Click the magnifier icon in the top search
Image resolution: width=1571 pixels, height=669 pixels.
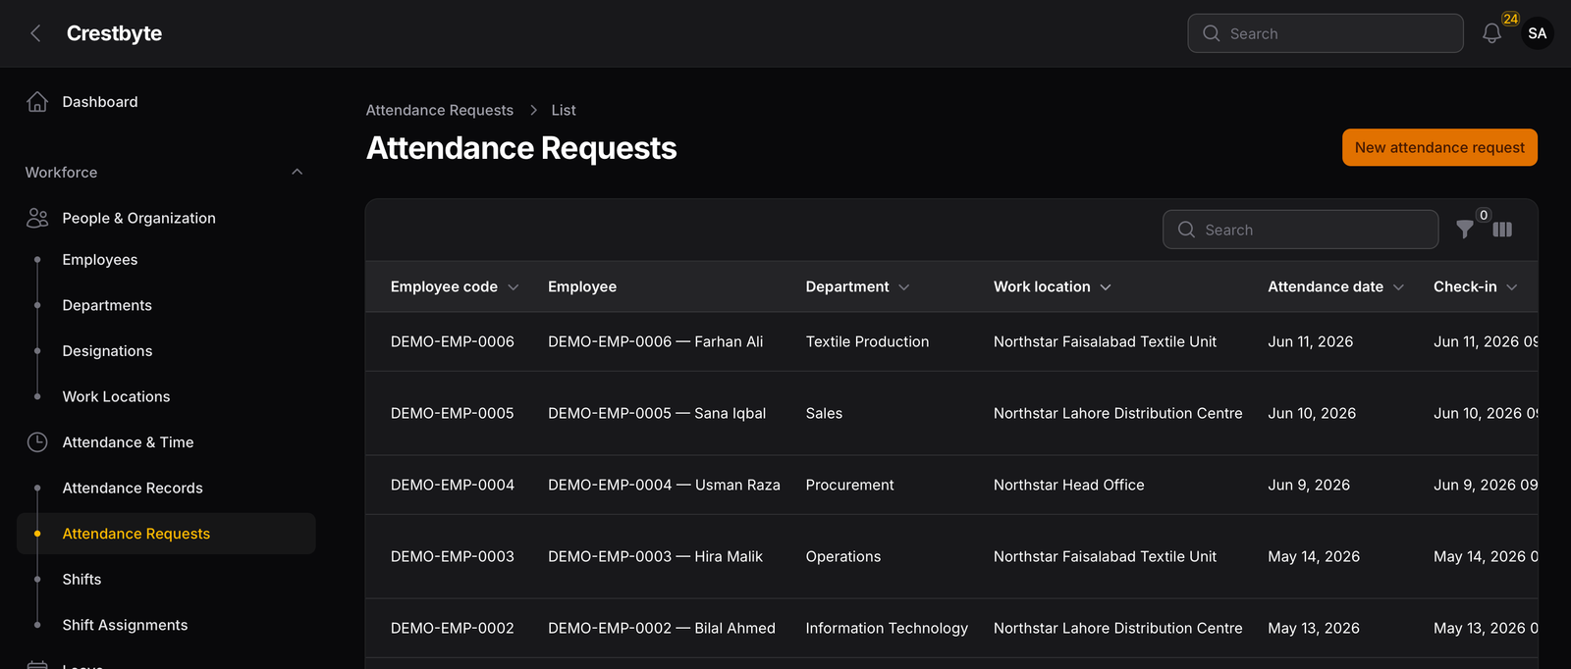coord(1212,33)
